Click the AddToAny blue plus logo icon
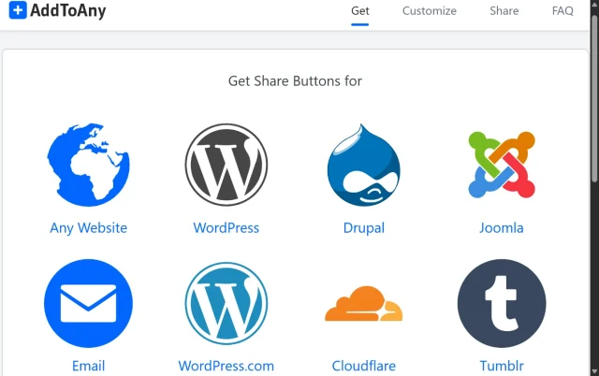599x376 pixels. [18, 9]
